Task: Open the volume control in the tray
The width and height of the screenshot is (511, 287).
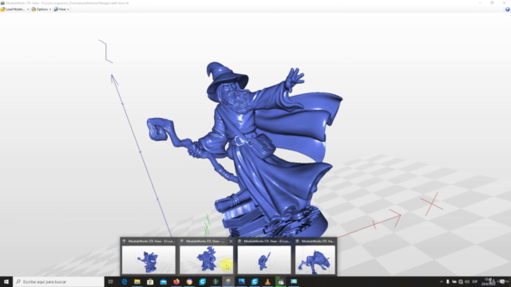Action: (467, 281)
